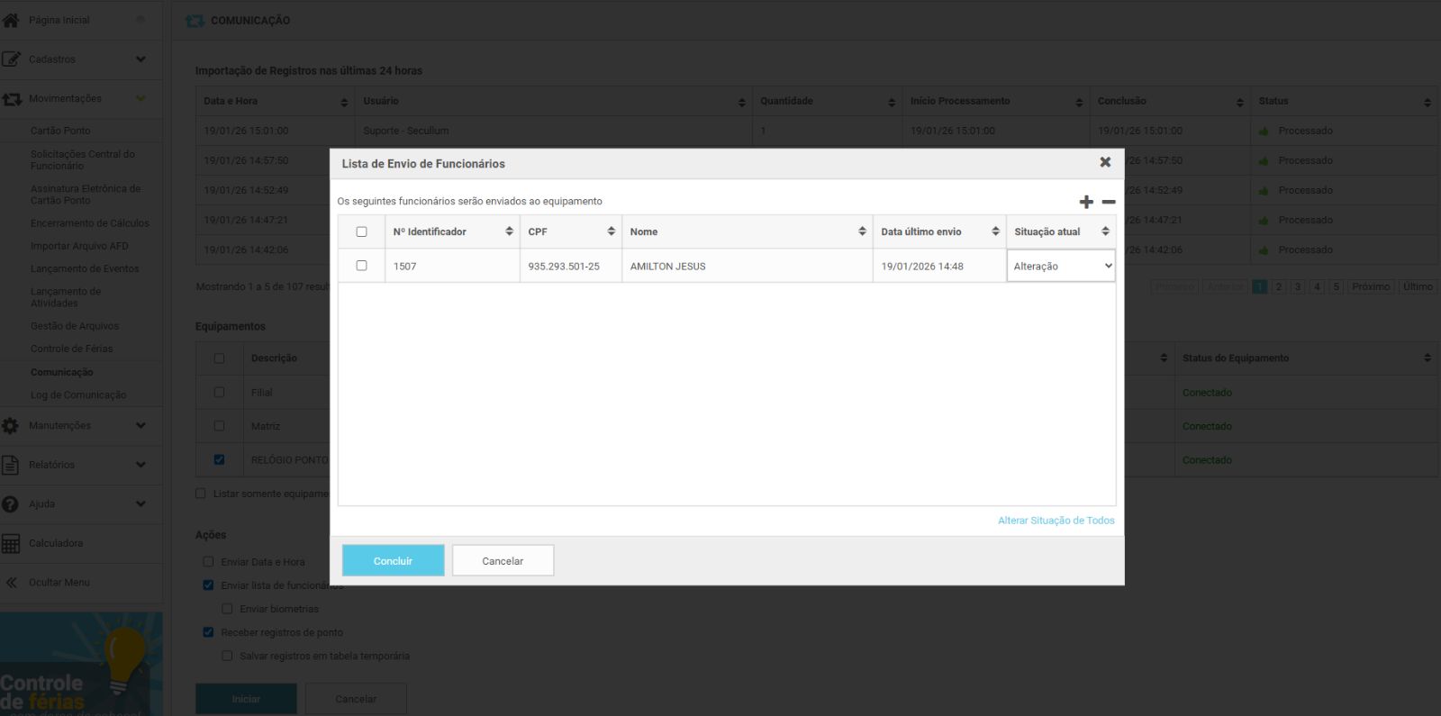The width and height of the screenshot is (1441, 716).
Task: Sort by Data último envio
Action: [995, 231]
